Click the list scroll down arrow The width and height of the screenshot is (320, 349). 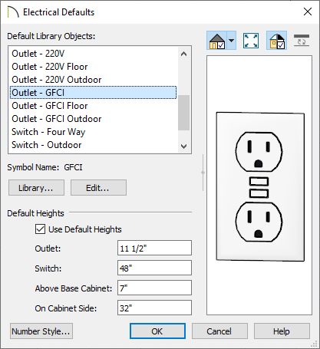tap(183, 147)
